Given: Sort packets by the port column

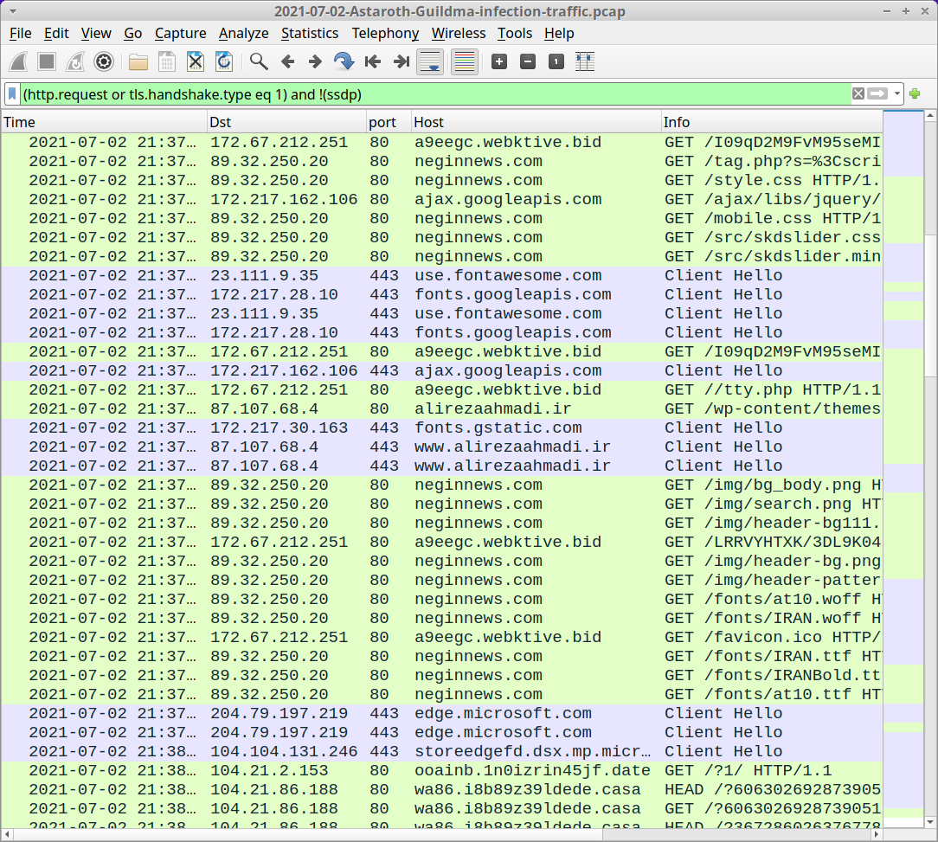Looking at the screenshot, I should [x=389, y=122].
